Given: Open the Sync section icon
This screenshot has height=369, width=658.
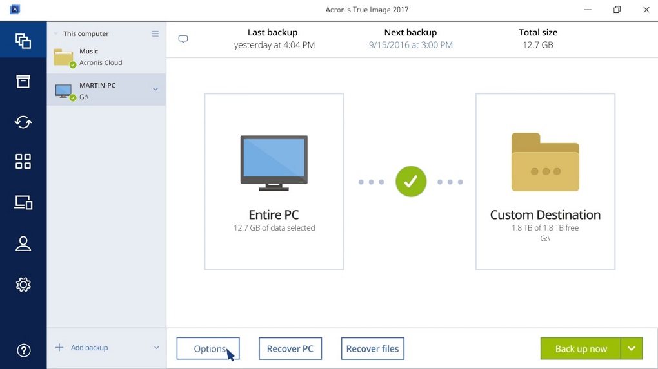Looking at the screenshot, I should 23,122.
